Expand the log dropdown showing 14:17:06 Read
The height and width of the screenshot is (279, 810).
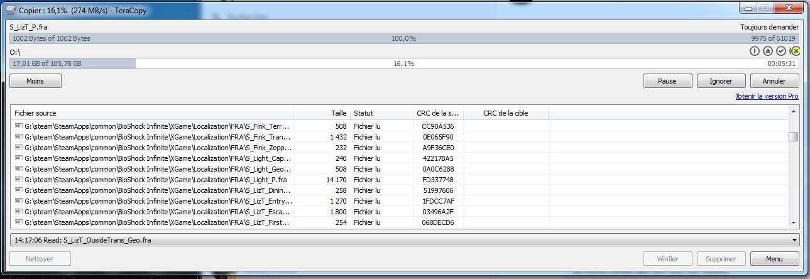[795, 240]
